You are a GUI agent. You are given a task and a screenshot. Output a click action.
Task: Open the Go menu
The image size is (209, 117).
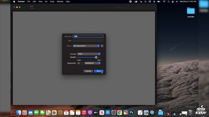[46, 2]
